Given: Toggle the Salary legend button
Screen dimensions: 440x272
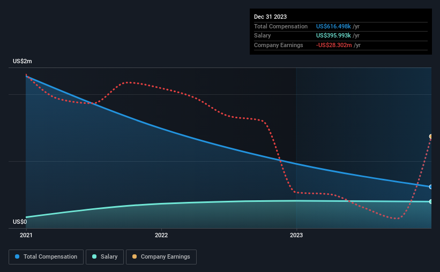Looking at the screenshot, I should tap(105, 257).
